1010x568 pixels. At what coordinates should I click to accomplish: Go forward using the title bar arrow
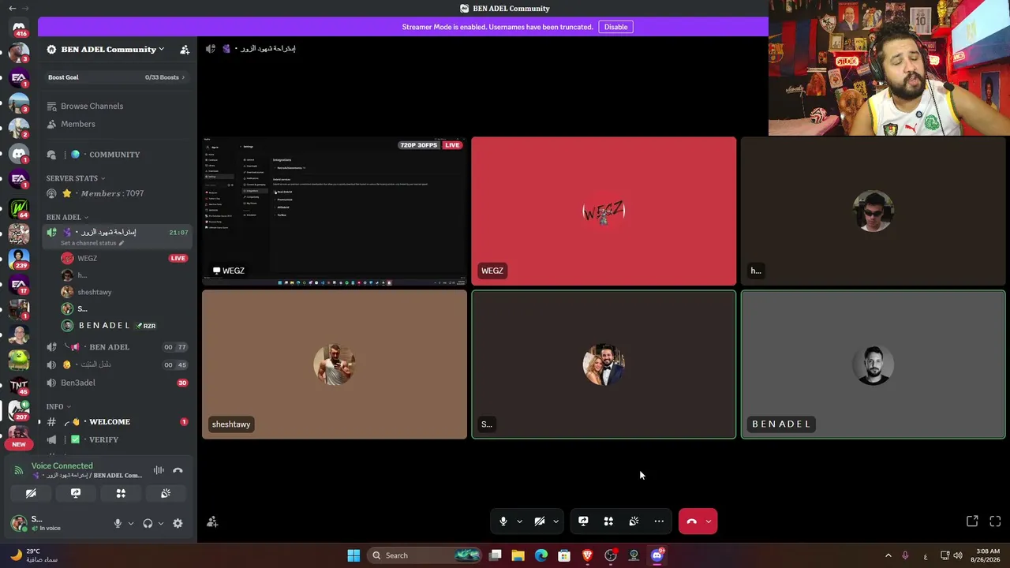25,8
